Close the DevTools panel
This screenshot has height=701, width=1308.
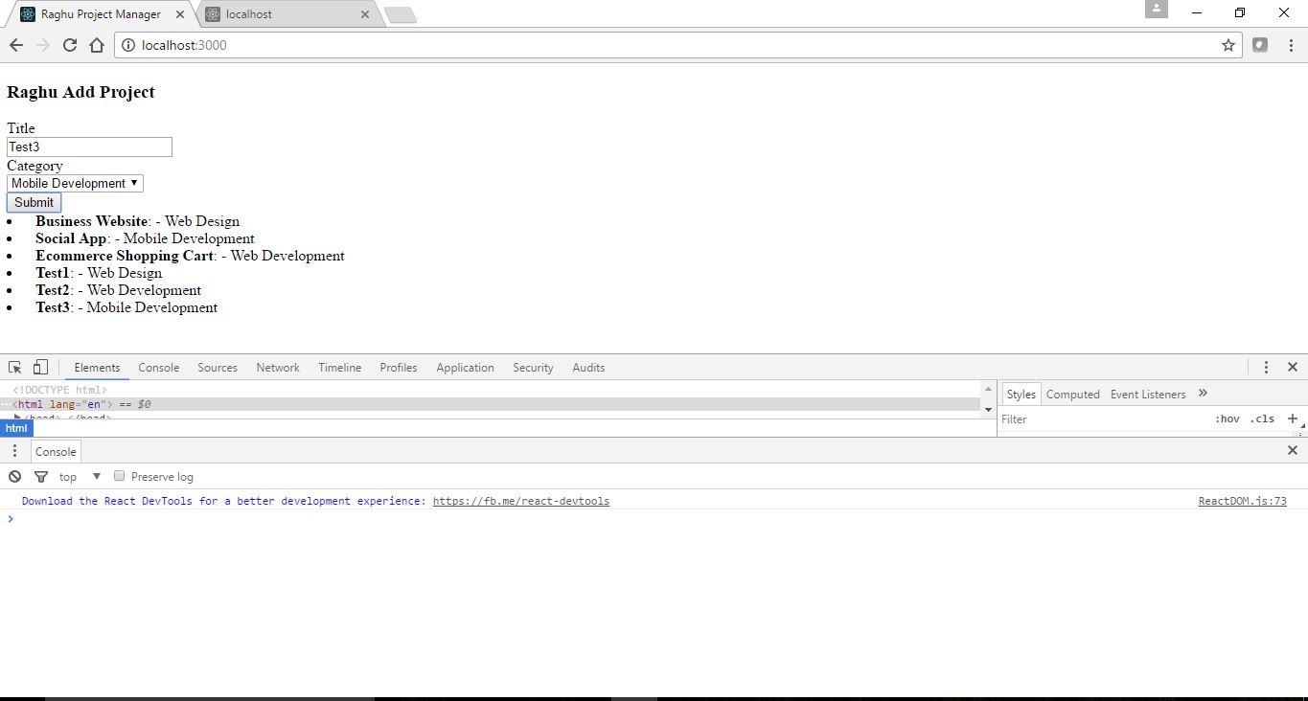1292,367
